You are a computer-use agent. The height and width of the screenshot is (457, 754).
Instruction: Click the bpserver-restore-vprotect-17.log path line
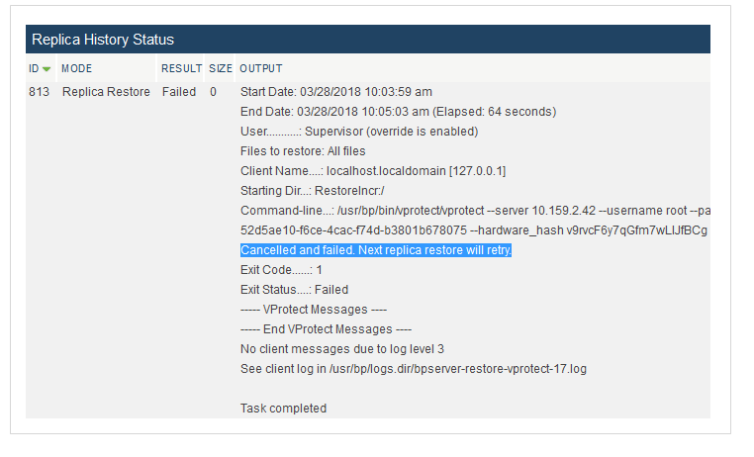(x=413, y=369)
